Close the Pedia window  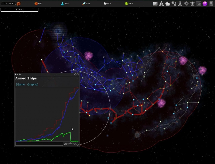point(78,74)
